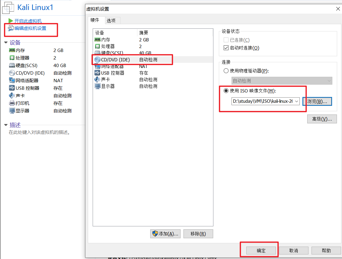Select sound card icon in main window list

pos(12,96)
